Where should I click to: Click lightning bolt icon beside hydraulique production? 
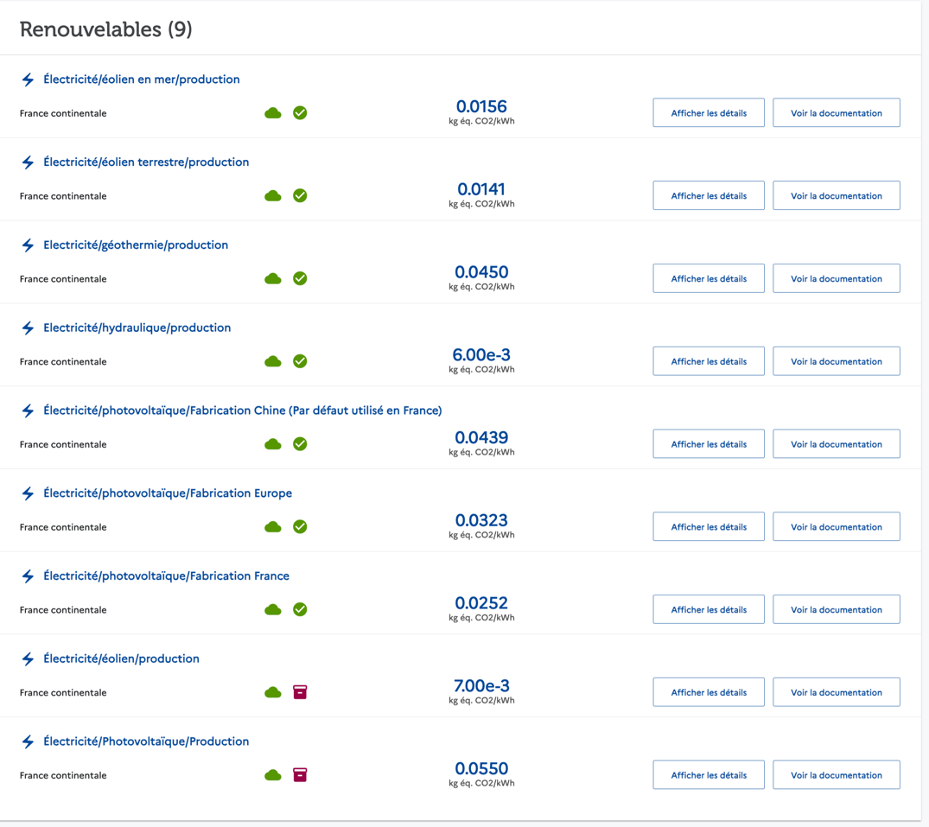(x=28, y=328)
